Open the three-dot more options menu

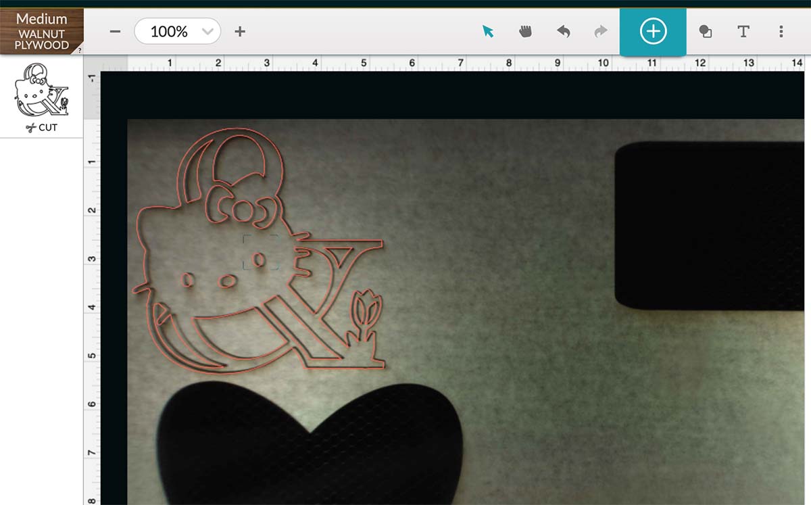[781, 31]
